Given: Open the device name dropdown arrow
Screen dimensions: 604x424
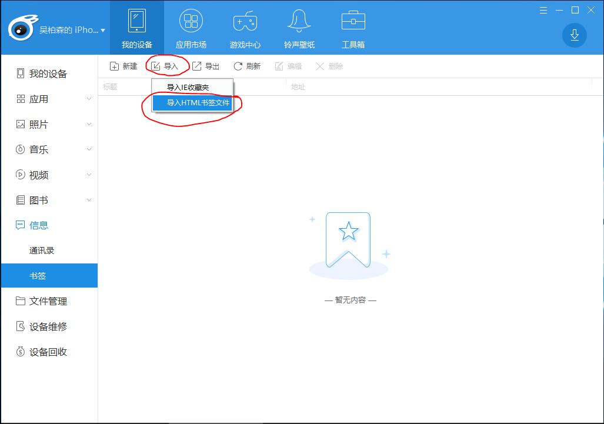Looking at the screenshot, I should click(x=103, y=30).
